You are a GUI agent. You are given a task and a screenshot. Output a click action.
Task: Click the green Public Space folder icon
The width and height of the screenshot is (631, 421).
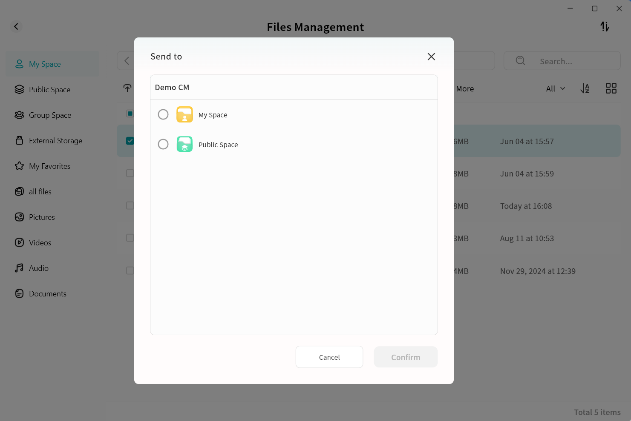184,144
